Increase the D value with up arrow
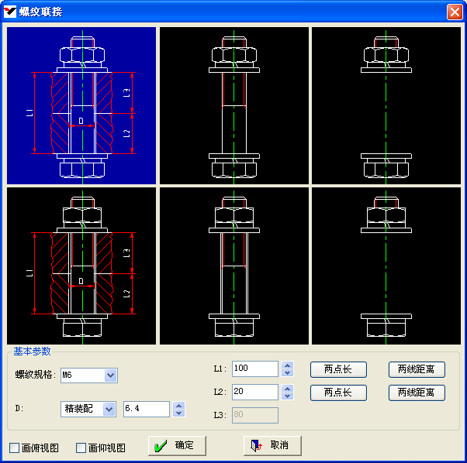 tap(180, 405)
